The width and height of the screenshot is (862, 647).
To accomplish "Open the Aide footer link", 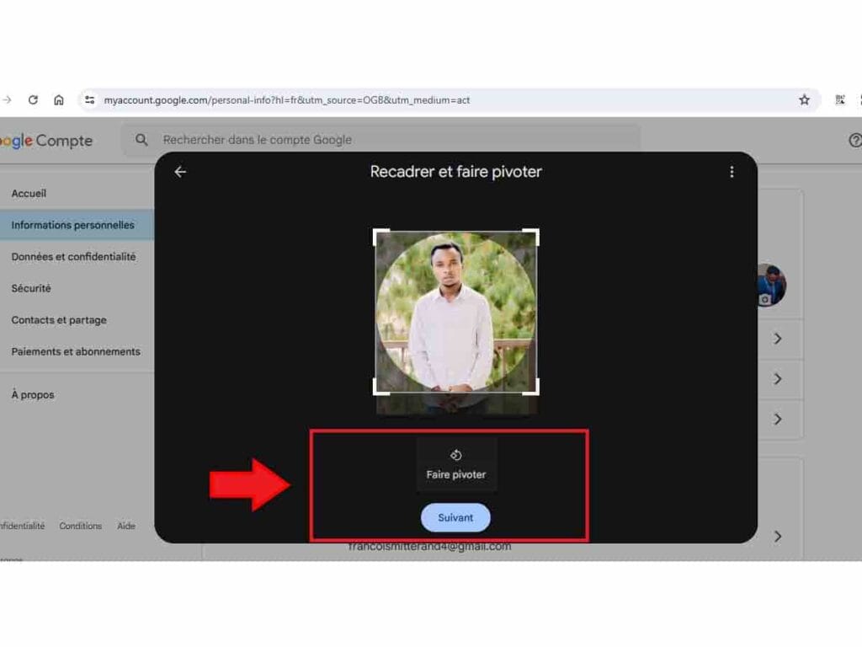I will 126,526.
